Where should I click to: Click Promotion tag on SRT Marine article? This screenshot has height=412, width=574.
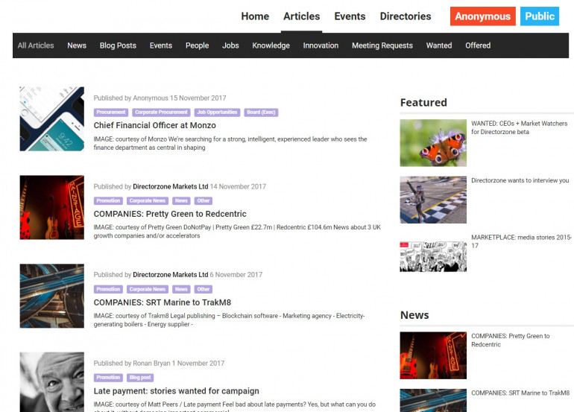pos(108,289)
